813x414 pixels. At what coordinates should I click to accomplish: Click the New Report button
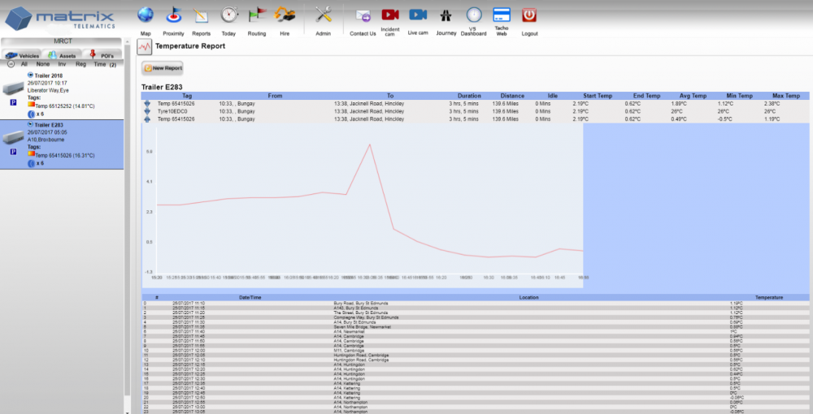coord(163,68)
